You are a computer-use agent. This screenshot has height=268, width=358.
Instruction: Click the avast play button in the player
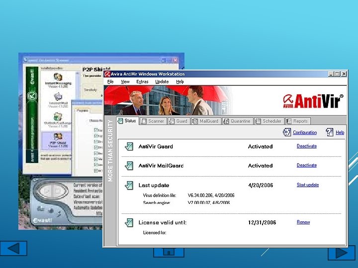pos(46,191)
